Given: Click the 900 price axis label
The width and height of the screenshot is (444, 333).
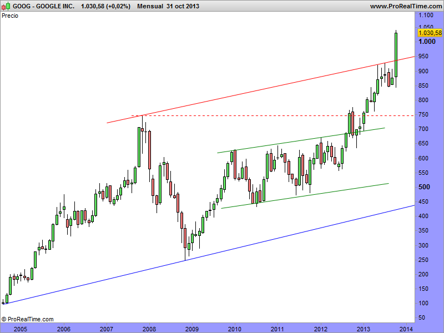Looking at the screenshot, I should (423, 71).
